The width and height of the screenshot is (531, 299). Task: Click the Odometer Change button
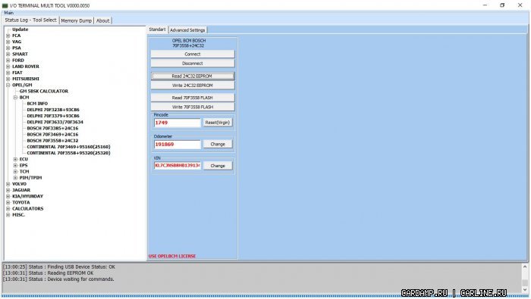[x=218, y=145]
